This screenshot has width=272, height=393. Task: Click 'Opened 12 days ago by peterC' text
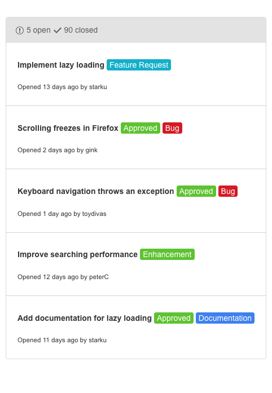coord(63,277)
